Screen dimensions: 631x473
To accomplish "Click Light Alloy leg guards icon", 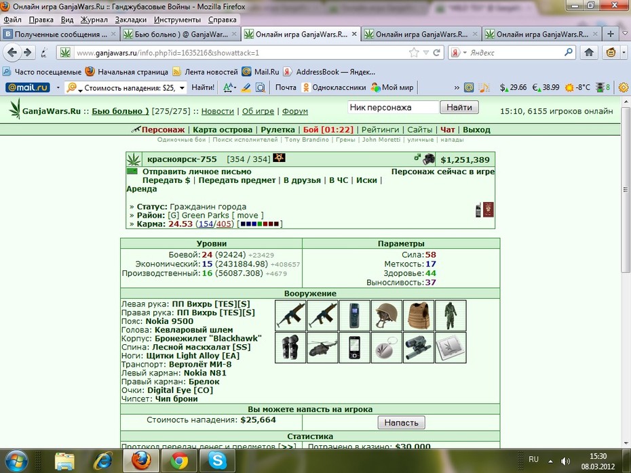I will pyautogui.click(x=290, y=348).
